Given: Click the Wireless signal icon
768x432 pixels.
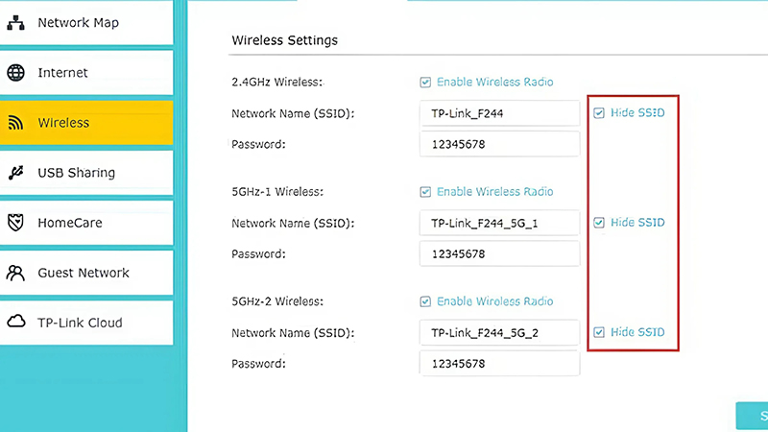Looking at the screenshot, I should [x=15, y=123].
